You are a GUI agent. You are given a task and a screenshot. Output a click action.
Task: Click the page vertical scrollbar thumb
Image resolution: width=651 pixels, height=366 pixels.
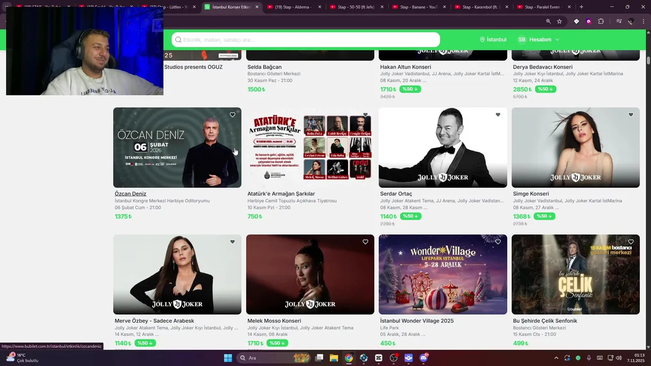(648, 60)
